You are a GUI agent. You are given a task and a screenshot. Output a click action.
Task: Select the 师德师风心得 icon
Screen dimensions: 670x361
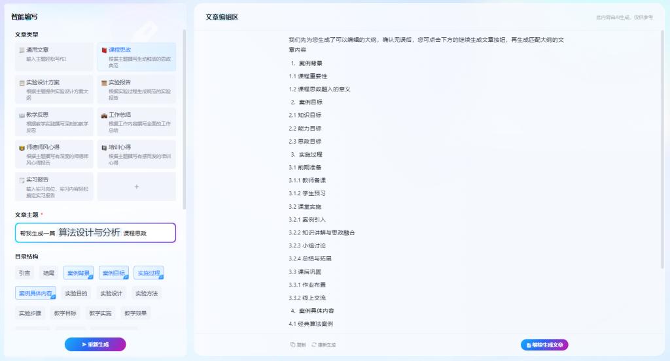(22, 148)
